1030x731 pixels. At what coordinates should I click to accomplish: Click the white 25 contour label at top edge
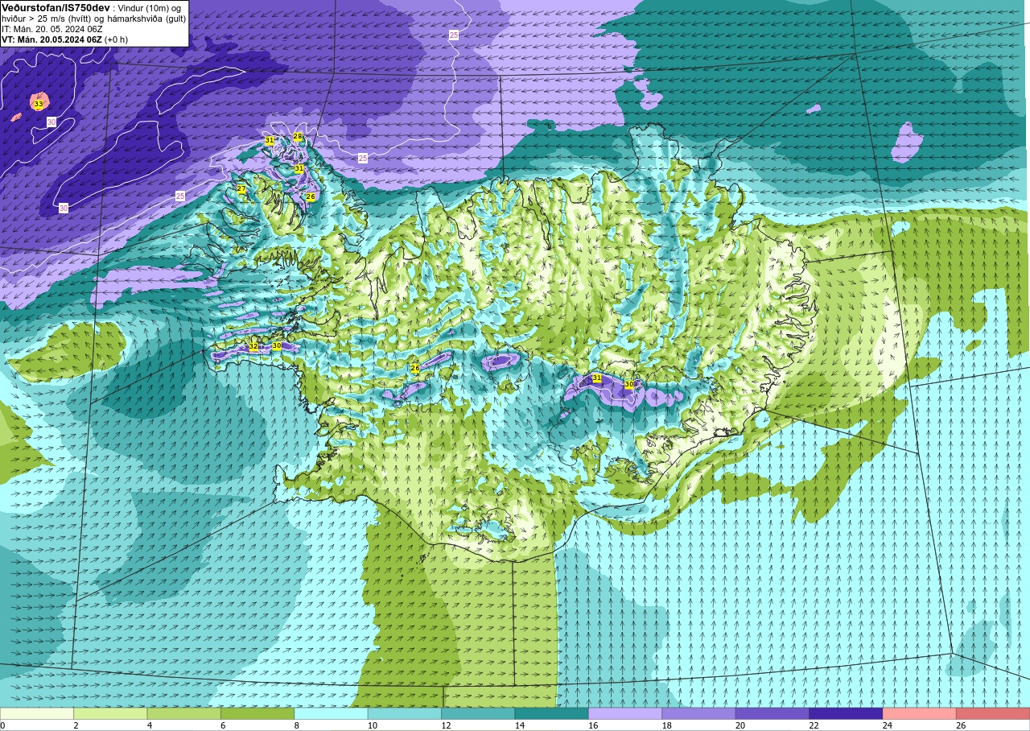click(x=454, y=35)
